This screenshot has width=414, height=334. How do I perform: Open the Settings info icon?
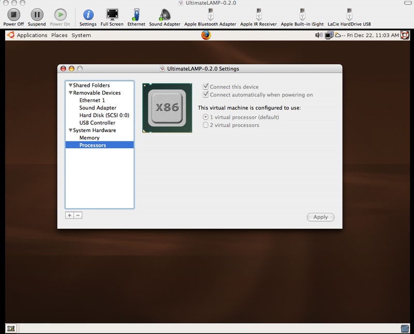click(x=88, y=15)
